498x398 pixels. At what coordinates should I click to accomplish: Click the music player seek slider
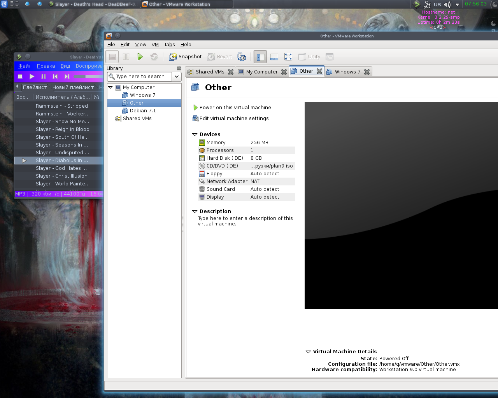pyautogui.click(x=88, y=77)
